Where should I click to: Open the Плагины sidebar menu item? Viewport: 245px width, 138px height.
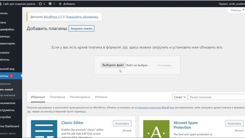(x=11, y=76)
